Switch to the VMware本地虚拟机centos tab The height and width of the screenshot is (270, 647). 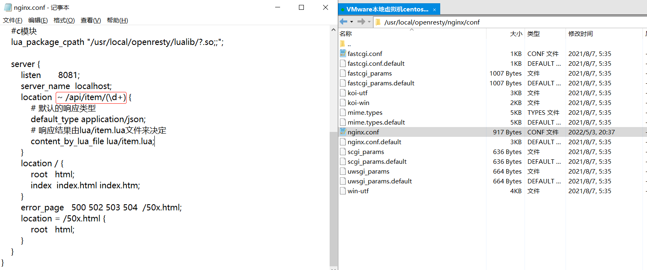[387, 9]
